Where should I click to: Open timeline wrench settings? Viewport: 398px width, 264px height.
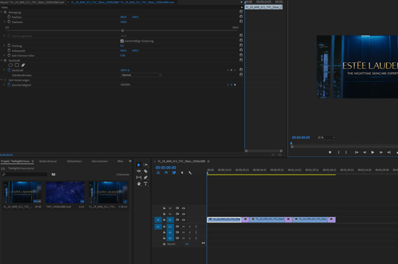tap(190, 173)
